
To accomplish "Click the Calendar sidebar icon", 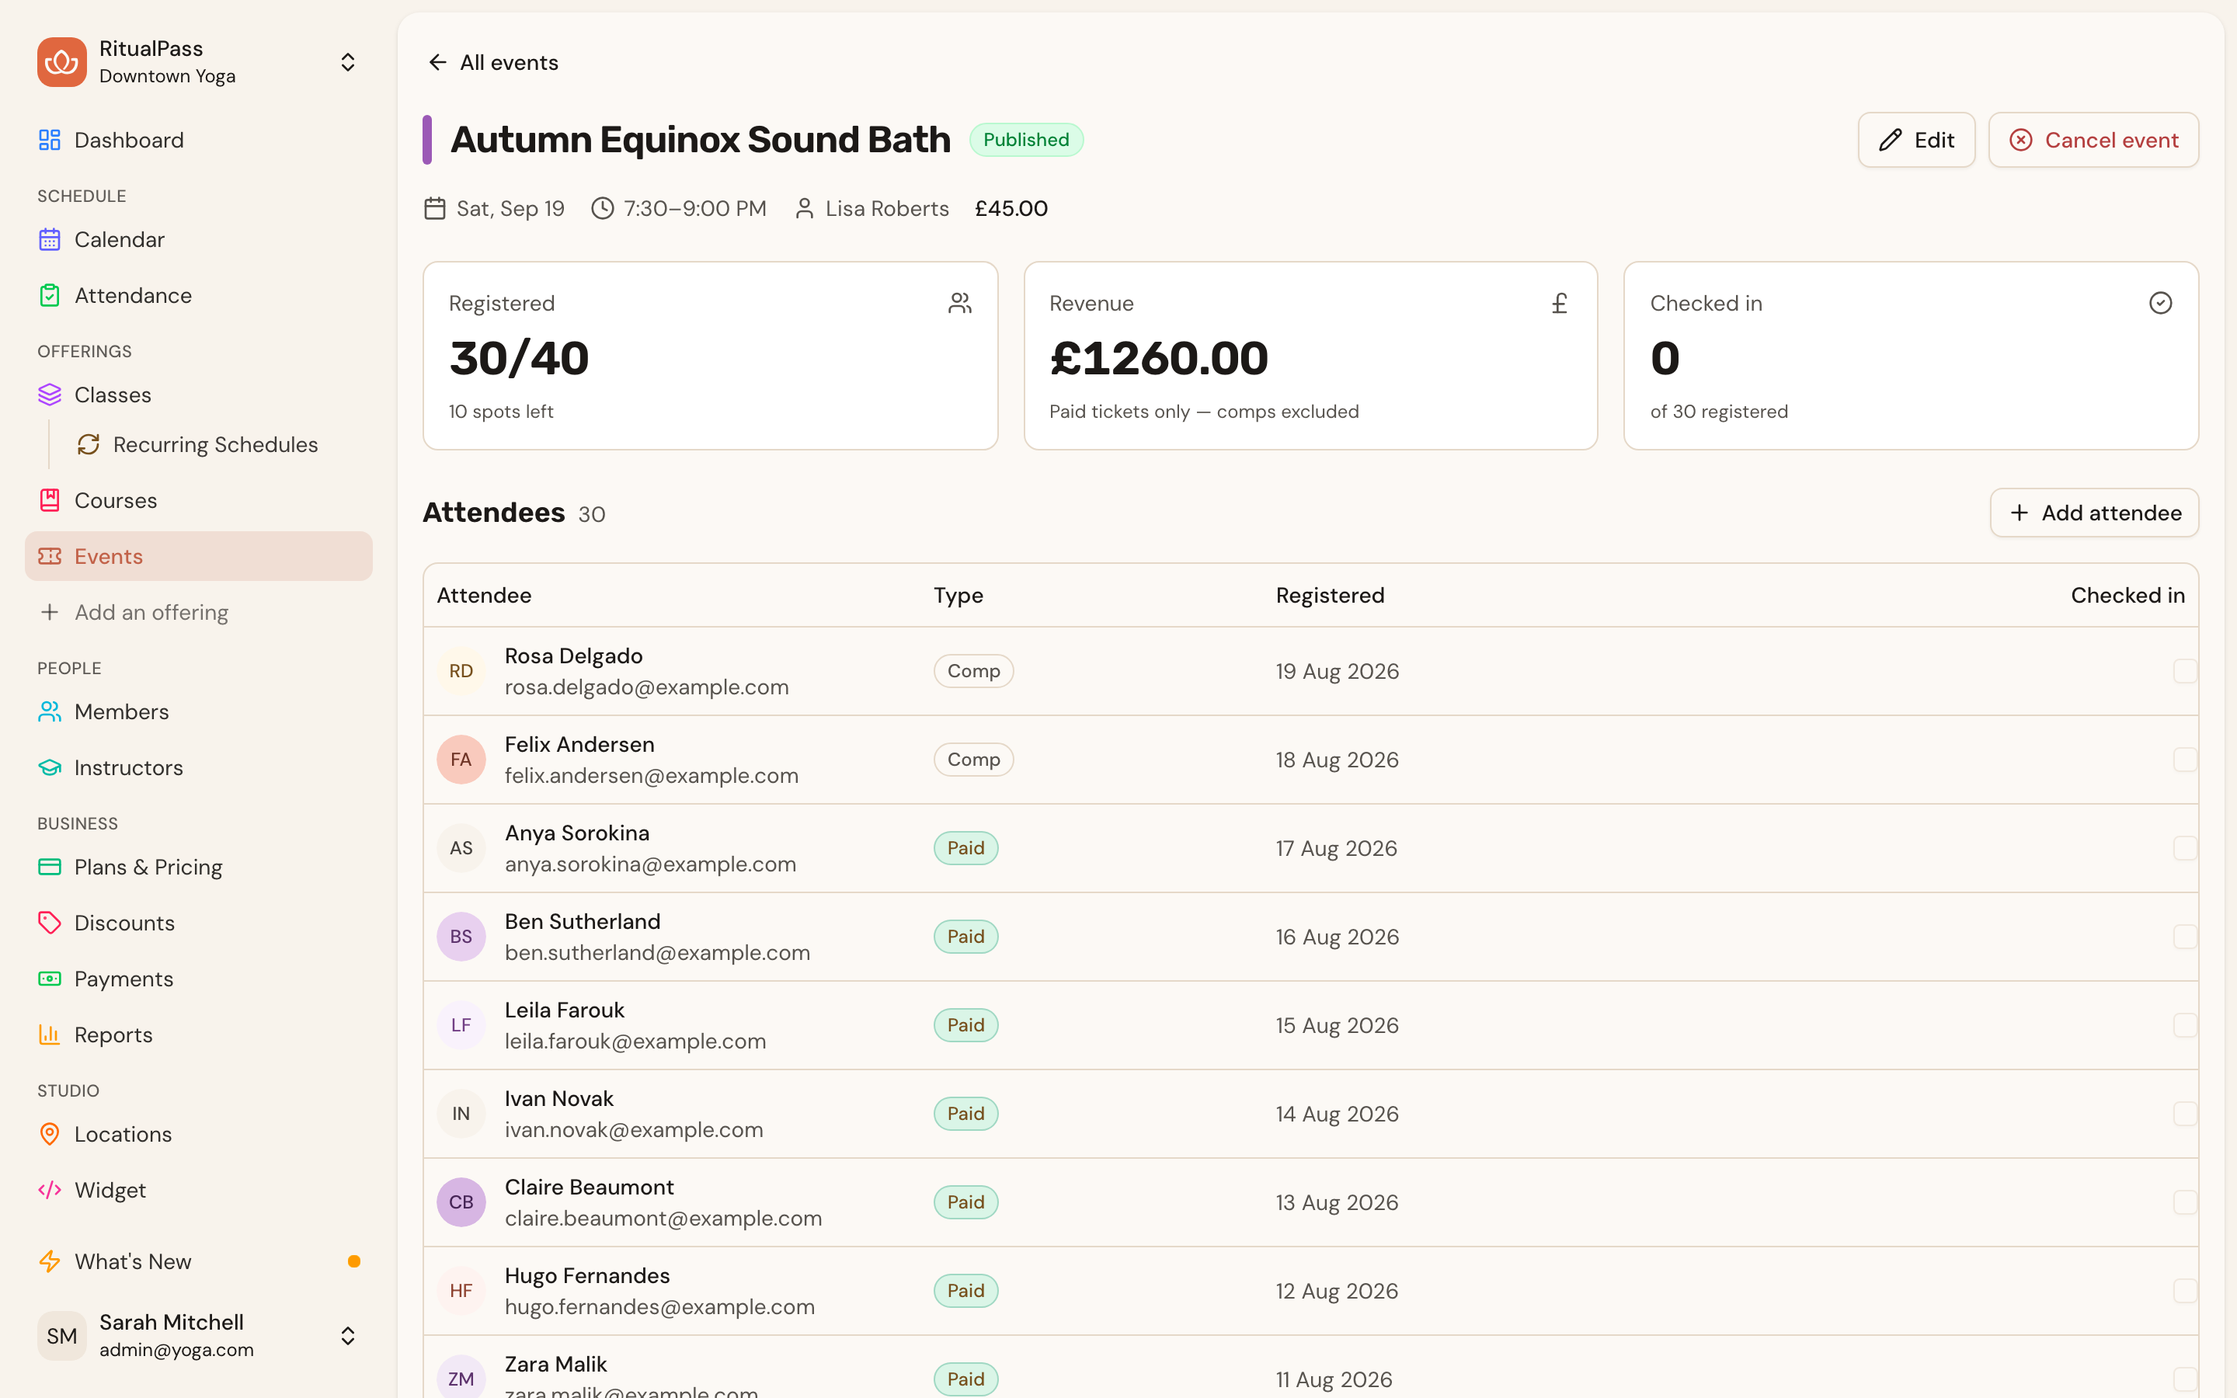I will point(50,239).
